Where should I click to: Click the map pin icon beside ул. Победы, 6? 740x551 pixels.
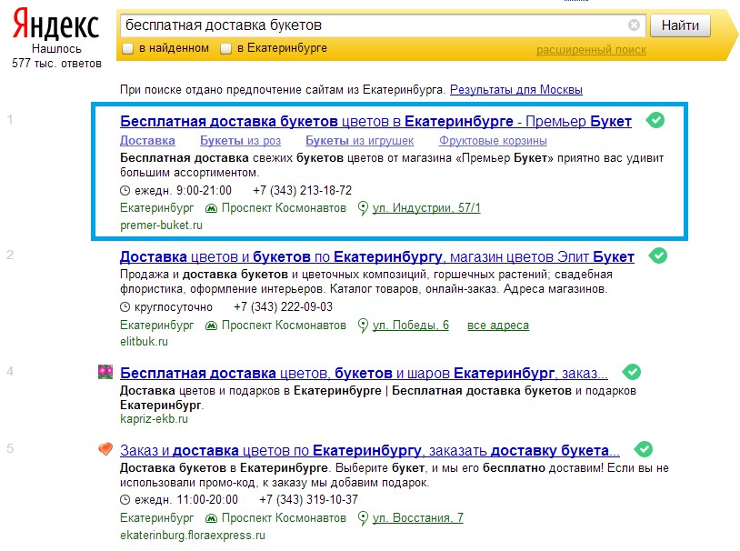click(363, 326)
